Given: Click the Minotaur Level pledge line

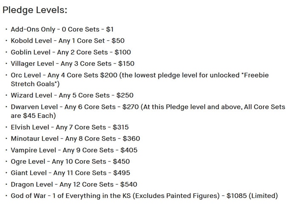Looking at the screenshot, I should [x=75, y=139].
